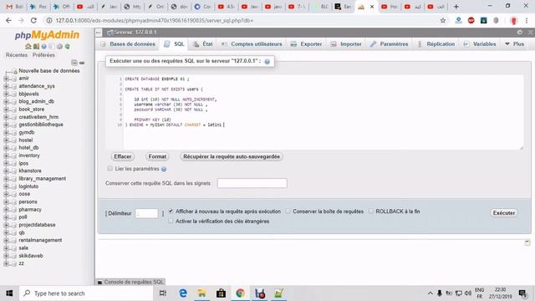Viewport: 535px width, 301px height.
Task: Open the Bases de données tab
Action: [128, 44]
